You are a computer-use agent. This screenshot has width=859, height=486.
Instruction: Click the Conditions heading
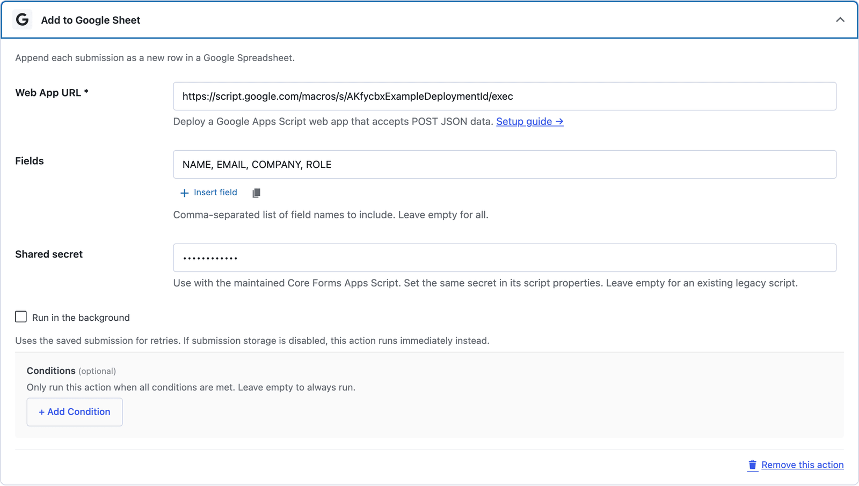click(51, 371)
